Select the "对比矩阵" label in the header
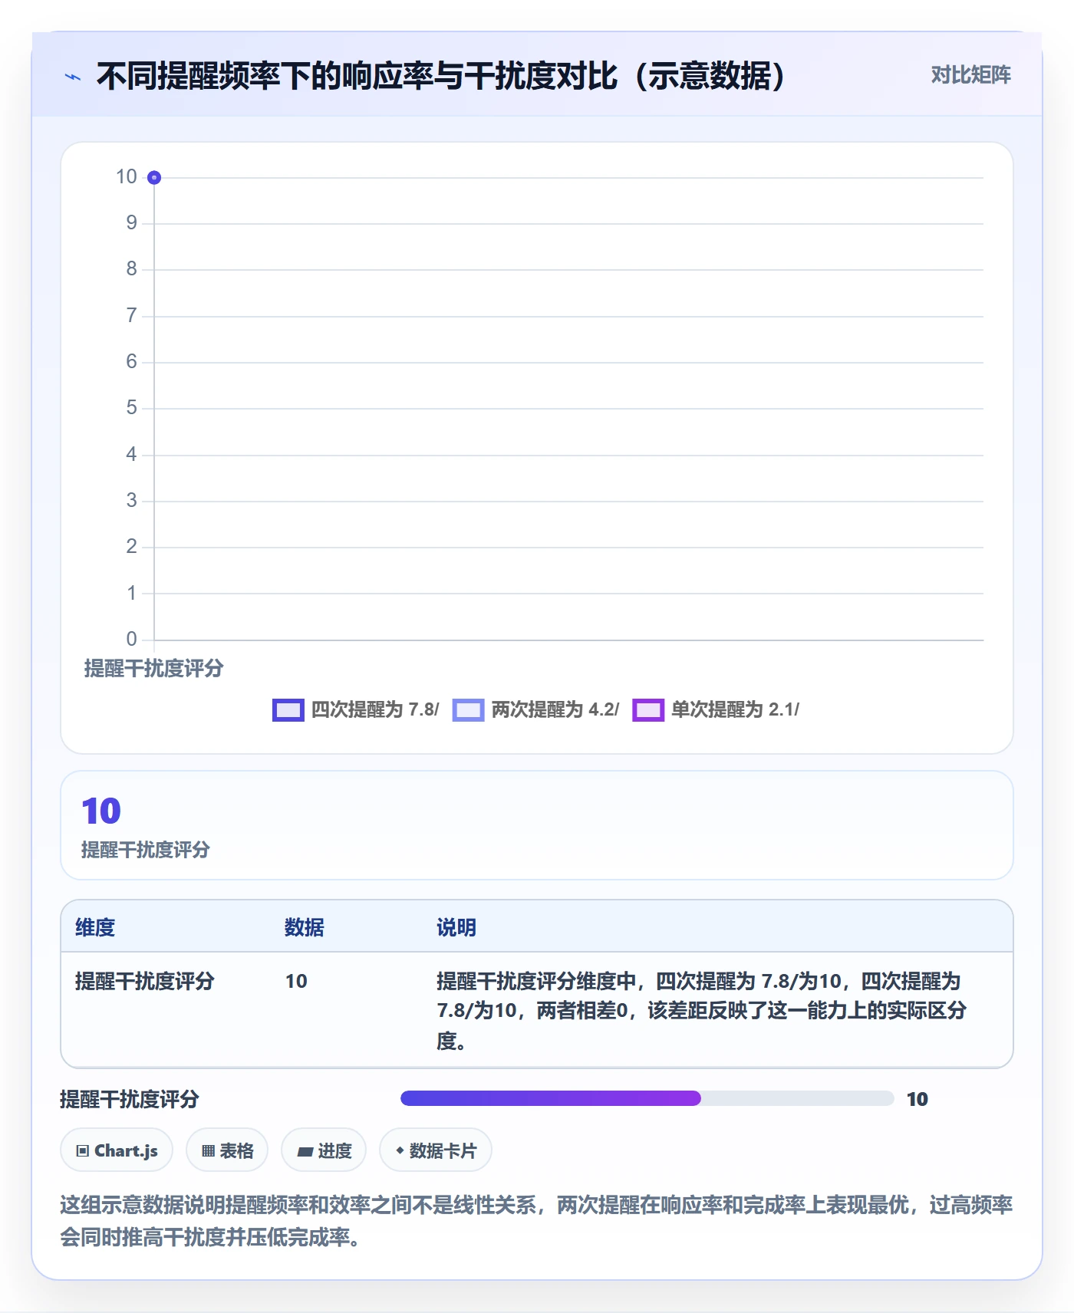Screen dimensions: 1074x1313 [970, 74]
